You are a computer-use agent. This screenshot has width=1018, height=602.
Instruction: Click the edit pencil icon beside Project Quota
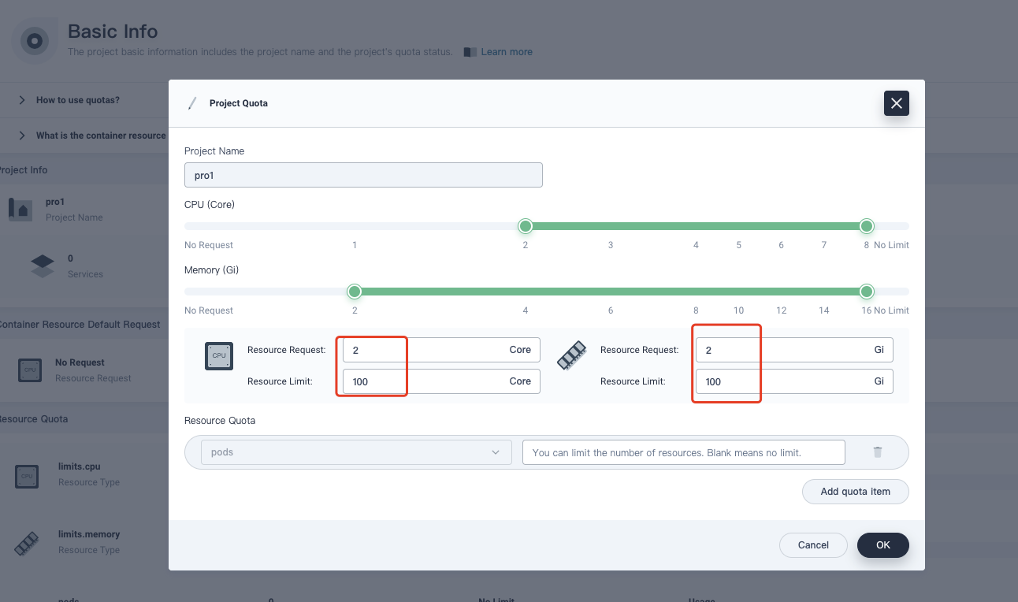coord(191,102)
